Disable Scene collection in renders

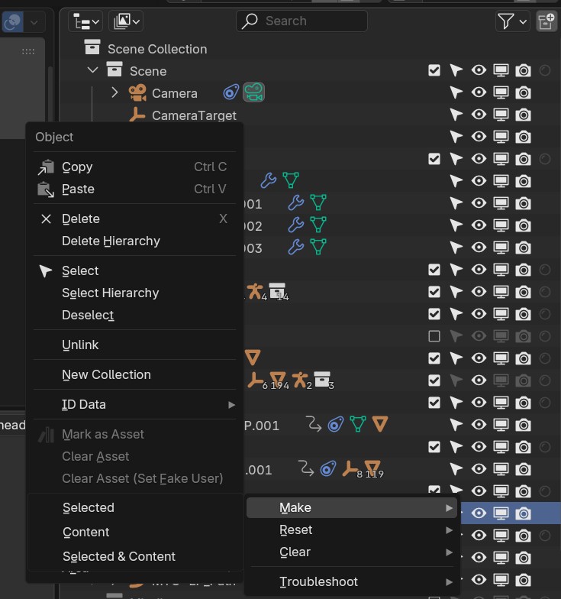click(523, 70)
